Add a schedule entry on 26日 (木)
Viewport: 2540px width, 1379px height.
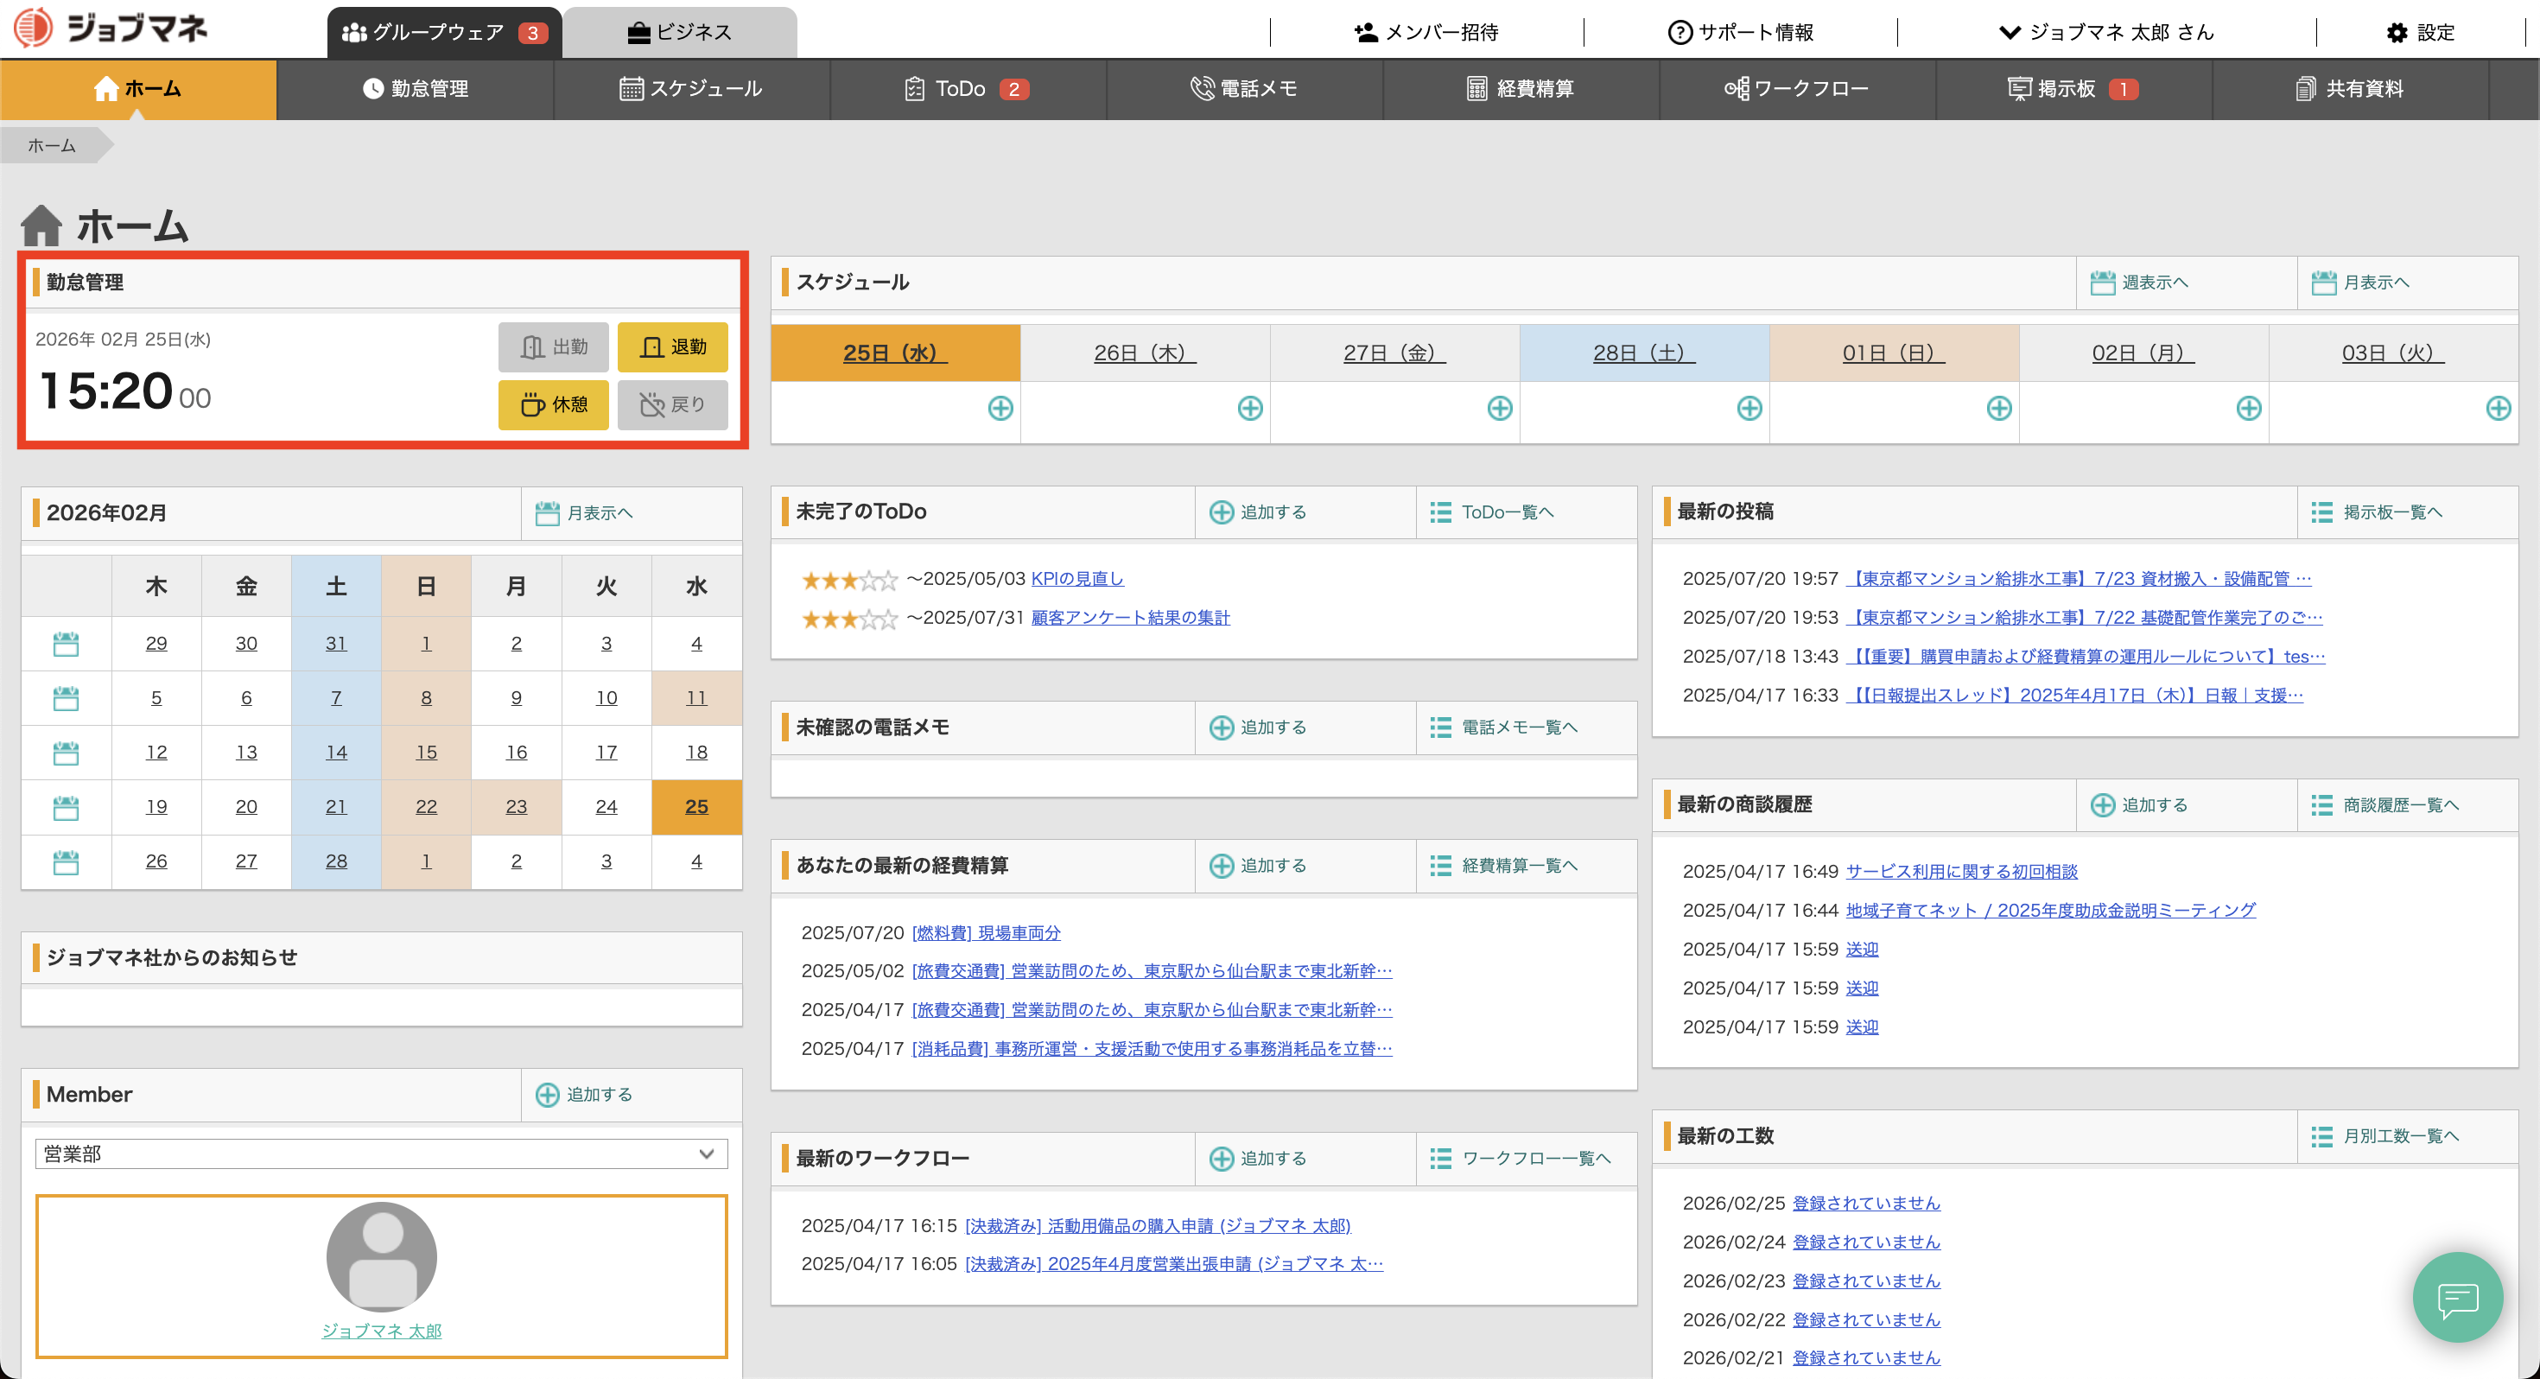click(1249, 409)
